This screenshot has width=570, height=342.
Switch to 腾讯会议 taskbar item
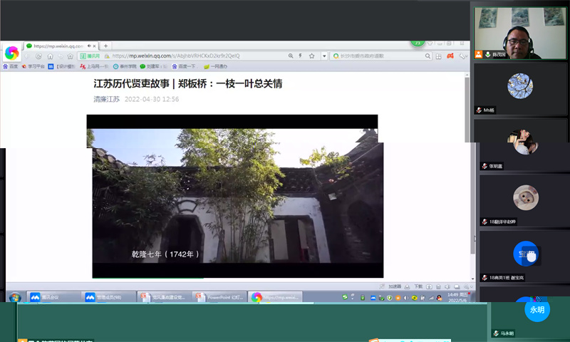click(53, 297)
